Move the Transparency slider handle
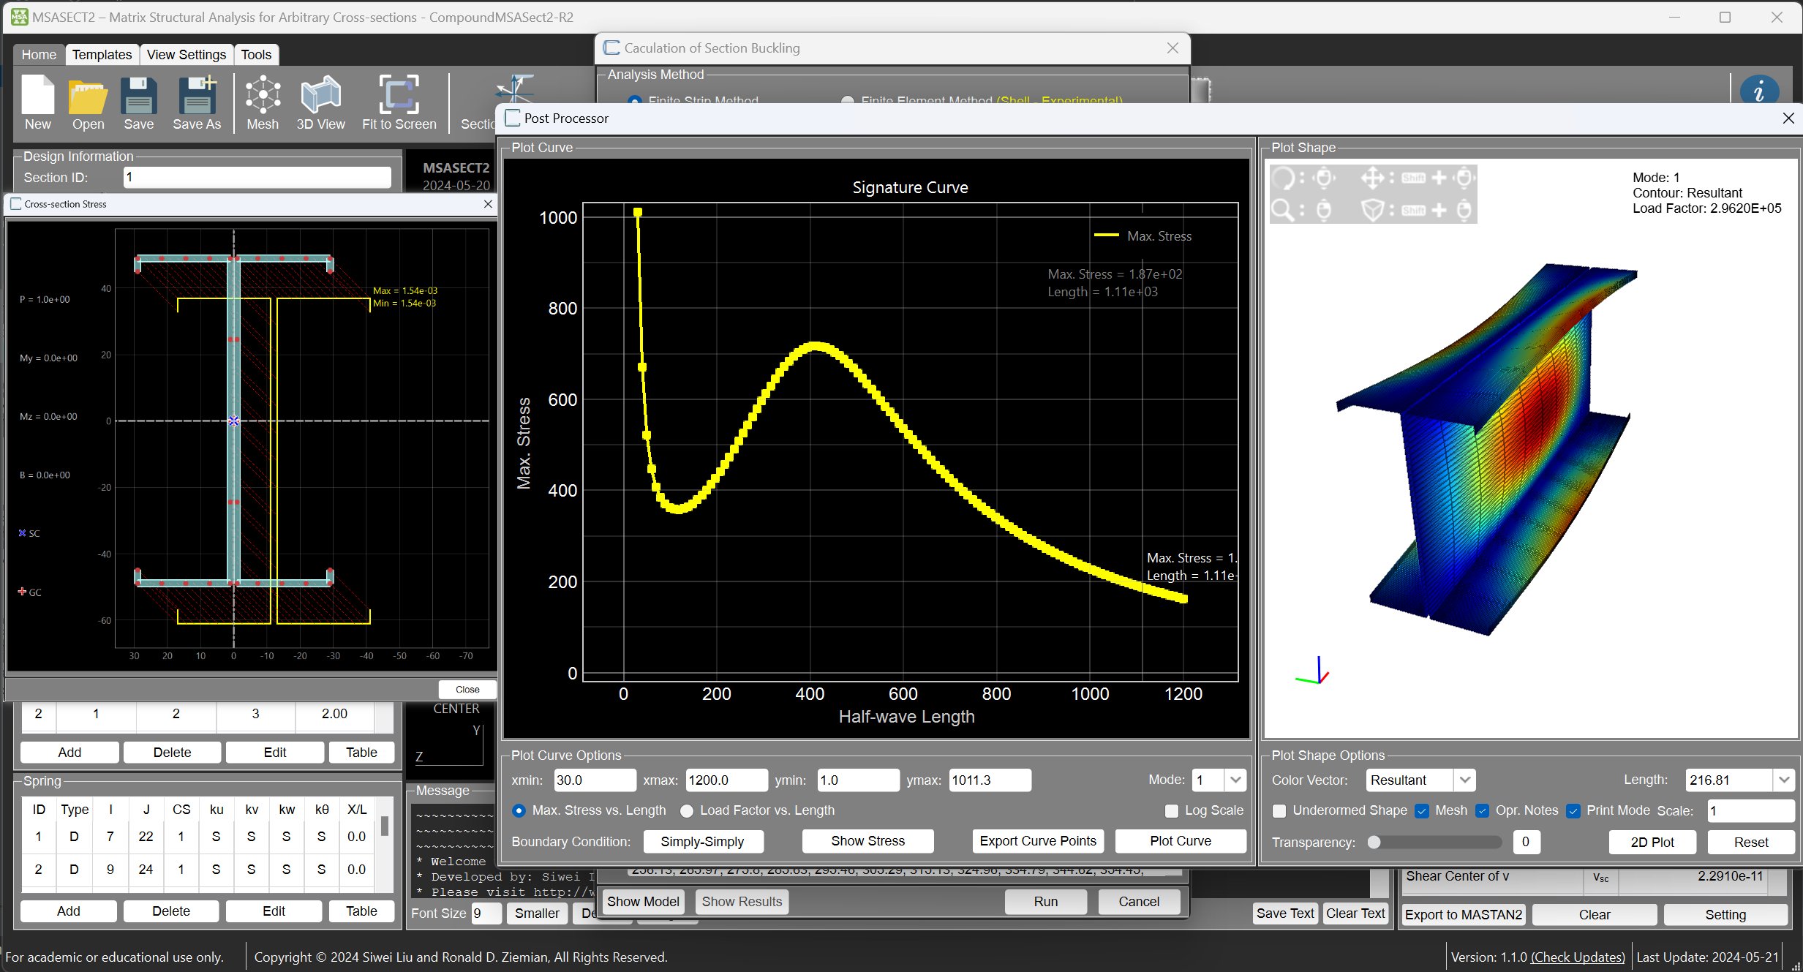 pos(1374,842)
